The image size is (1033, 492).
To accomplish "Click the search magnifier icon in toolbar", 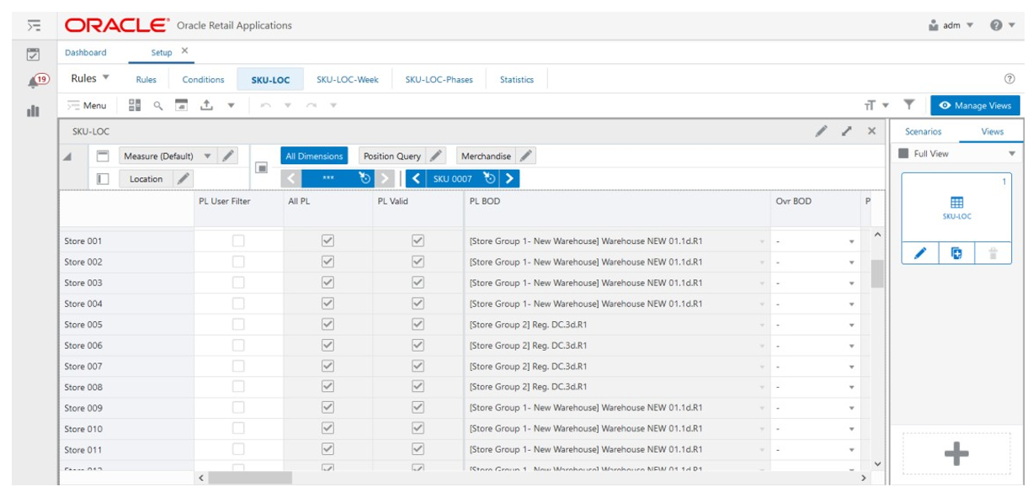I will [x=157, y=105].
